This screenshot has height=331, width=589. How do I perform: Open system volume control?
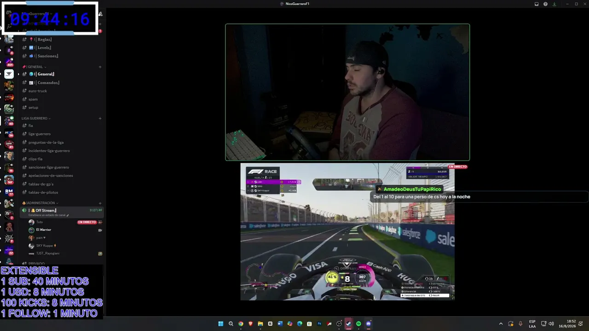tap(551, 324)
